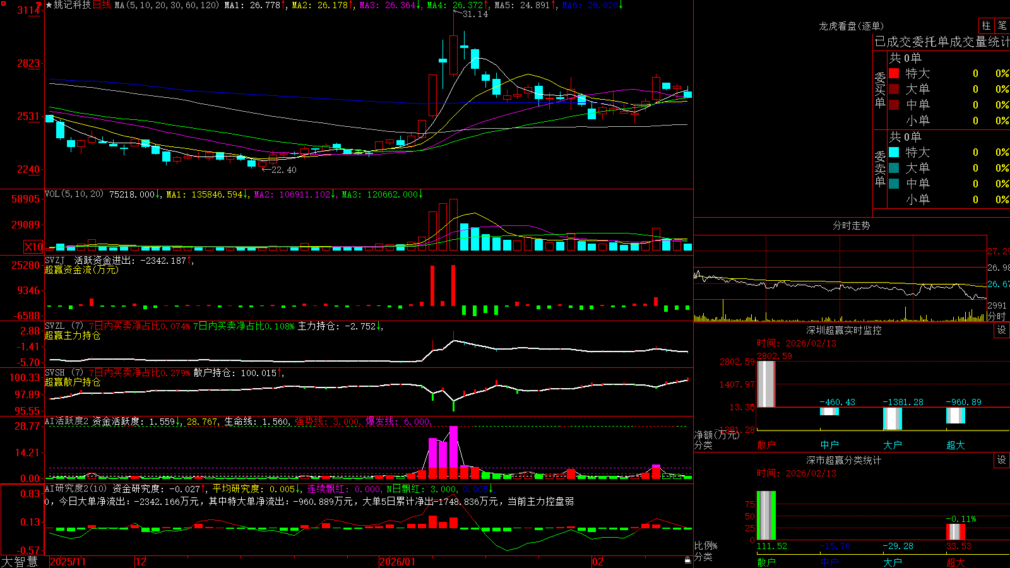
Task: Click the 散户 bar in 深圳超赢实时监控
Action: [766, 384]
